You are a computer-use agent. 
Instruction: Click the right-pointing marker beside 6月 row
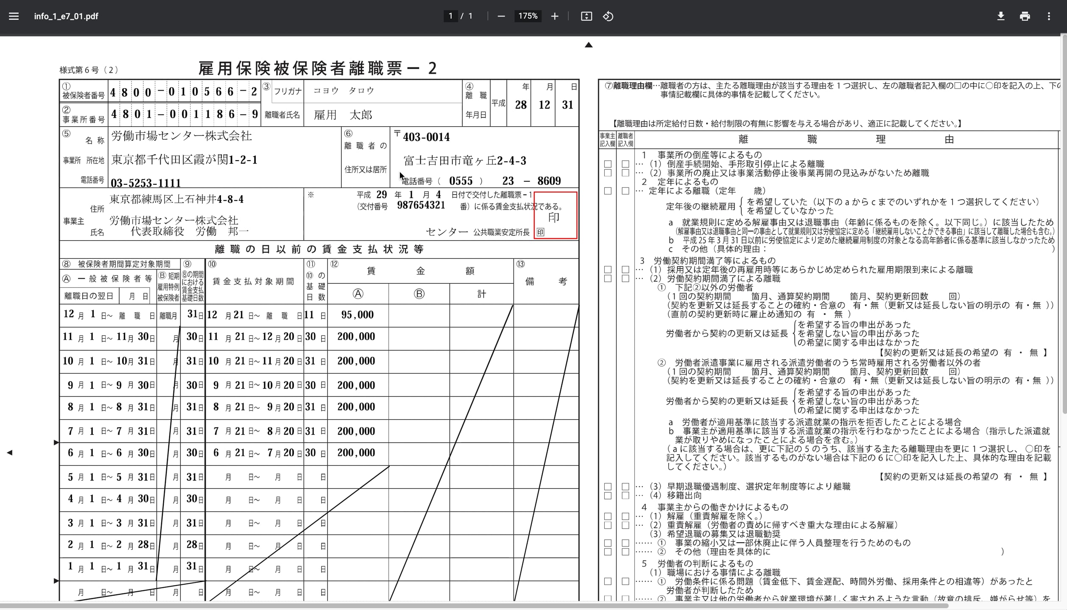pos(56,443)
